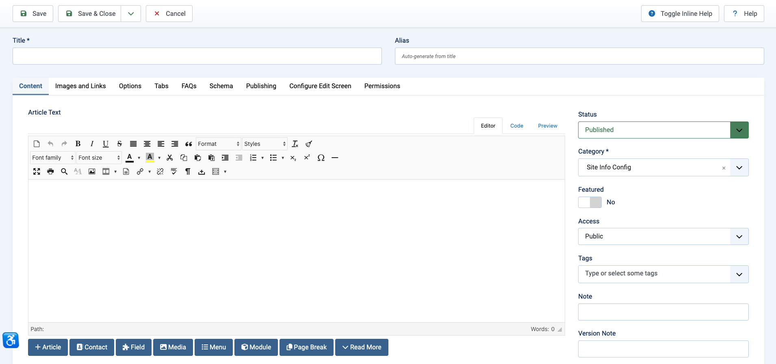Toggle the Featured switch

coord(590,202)
